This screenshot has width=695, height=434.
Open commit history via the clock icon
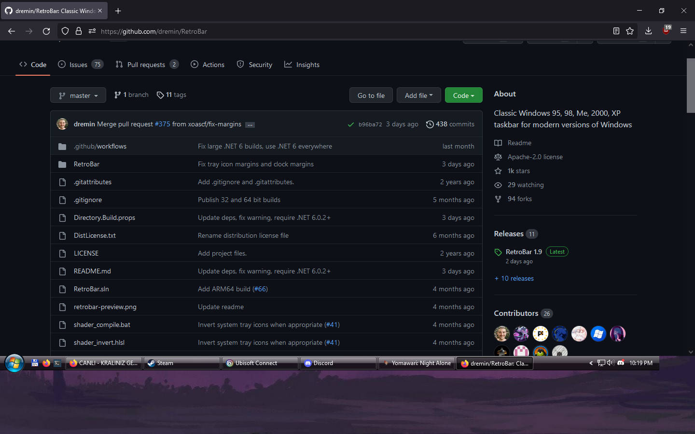click(430, 124)
